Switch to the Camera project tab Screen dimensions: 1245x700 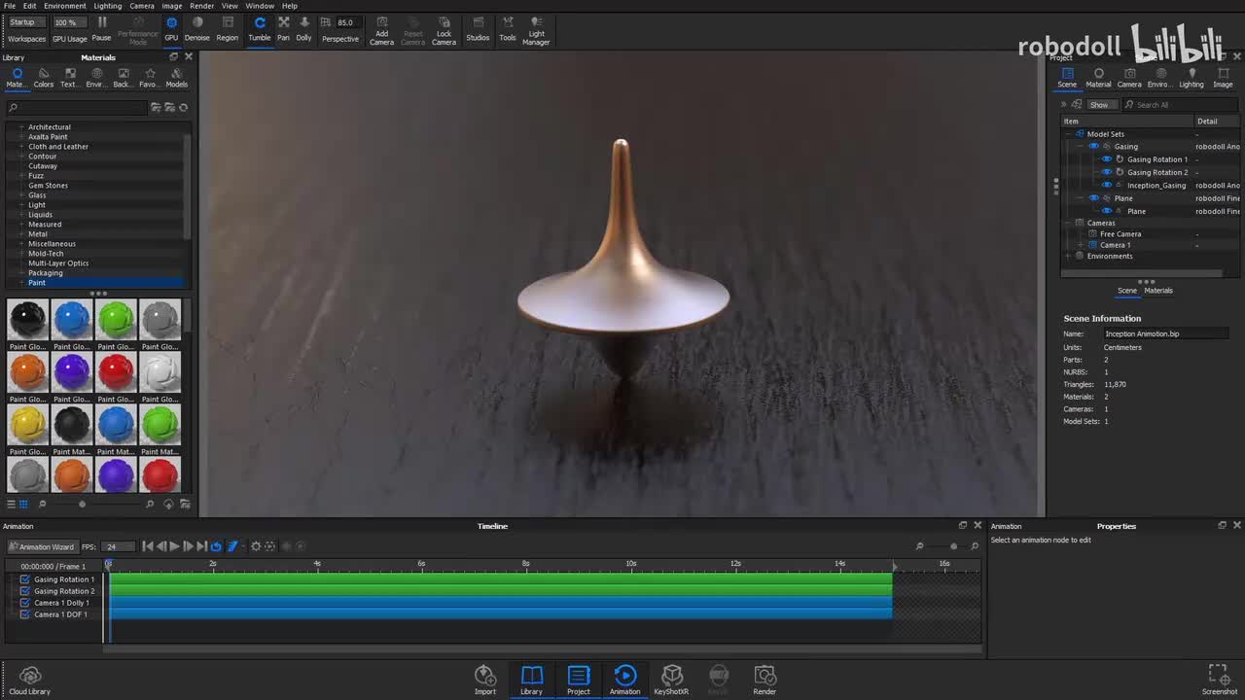pyautogui.click(x=1129, y=77)
